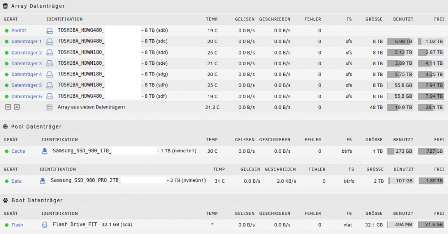Open the Cache pool device link
448x234 pixels.
18,151
